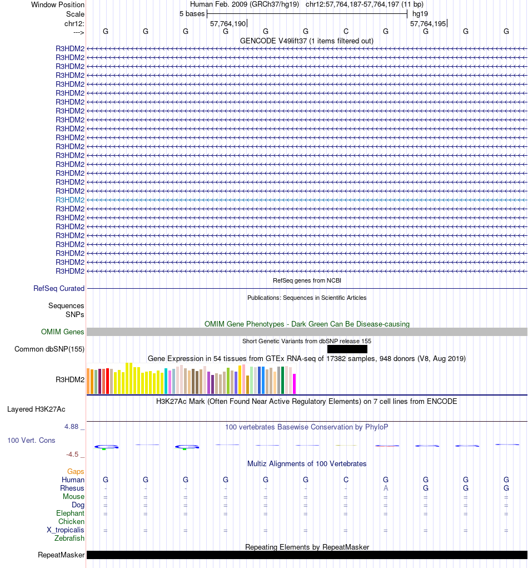Click the magenta last bar in GTEx chart
528x568 pixels.
click(294, 384)
